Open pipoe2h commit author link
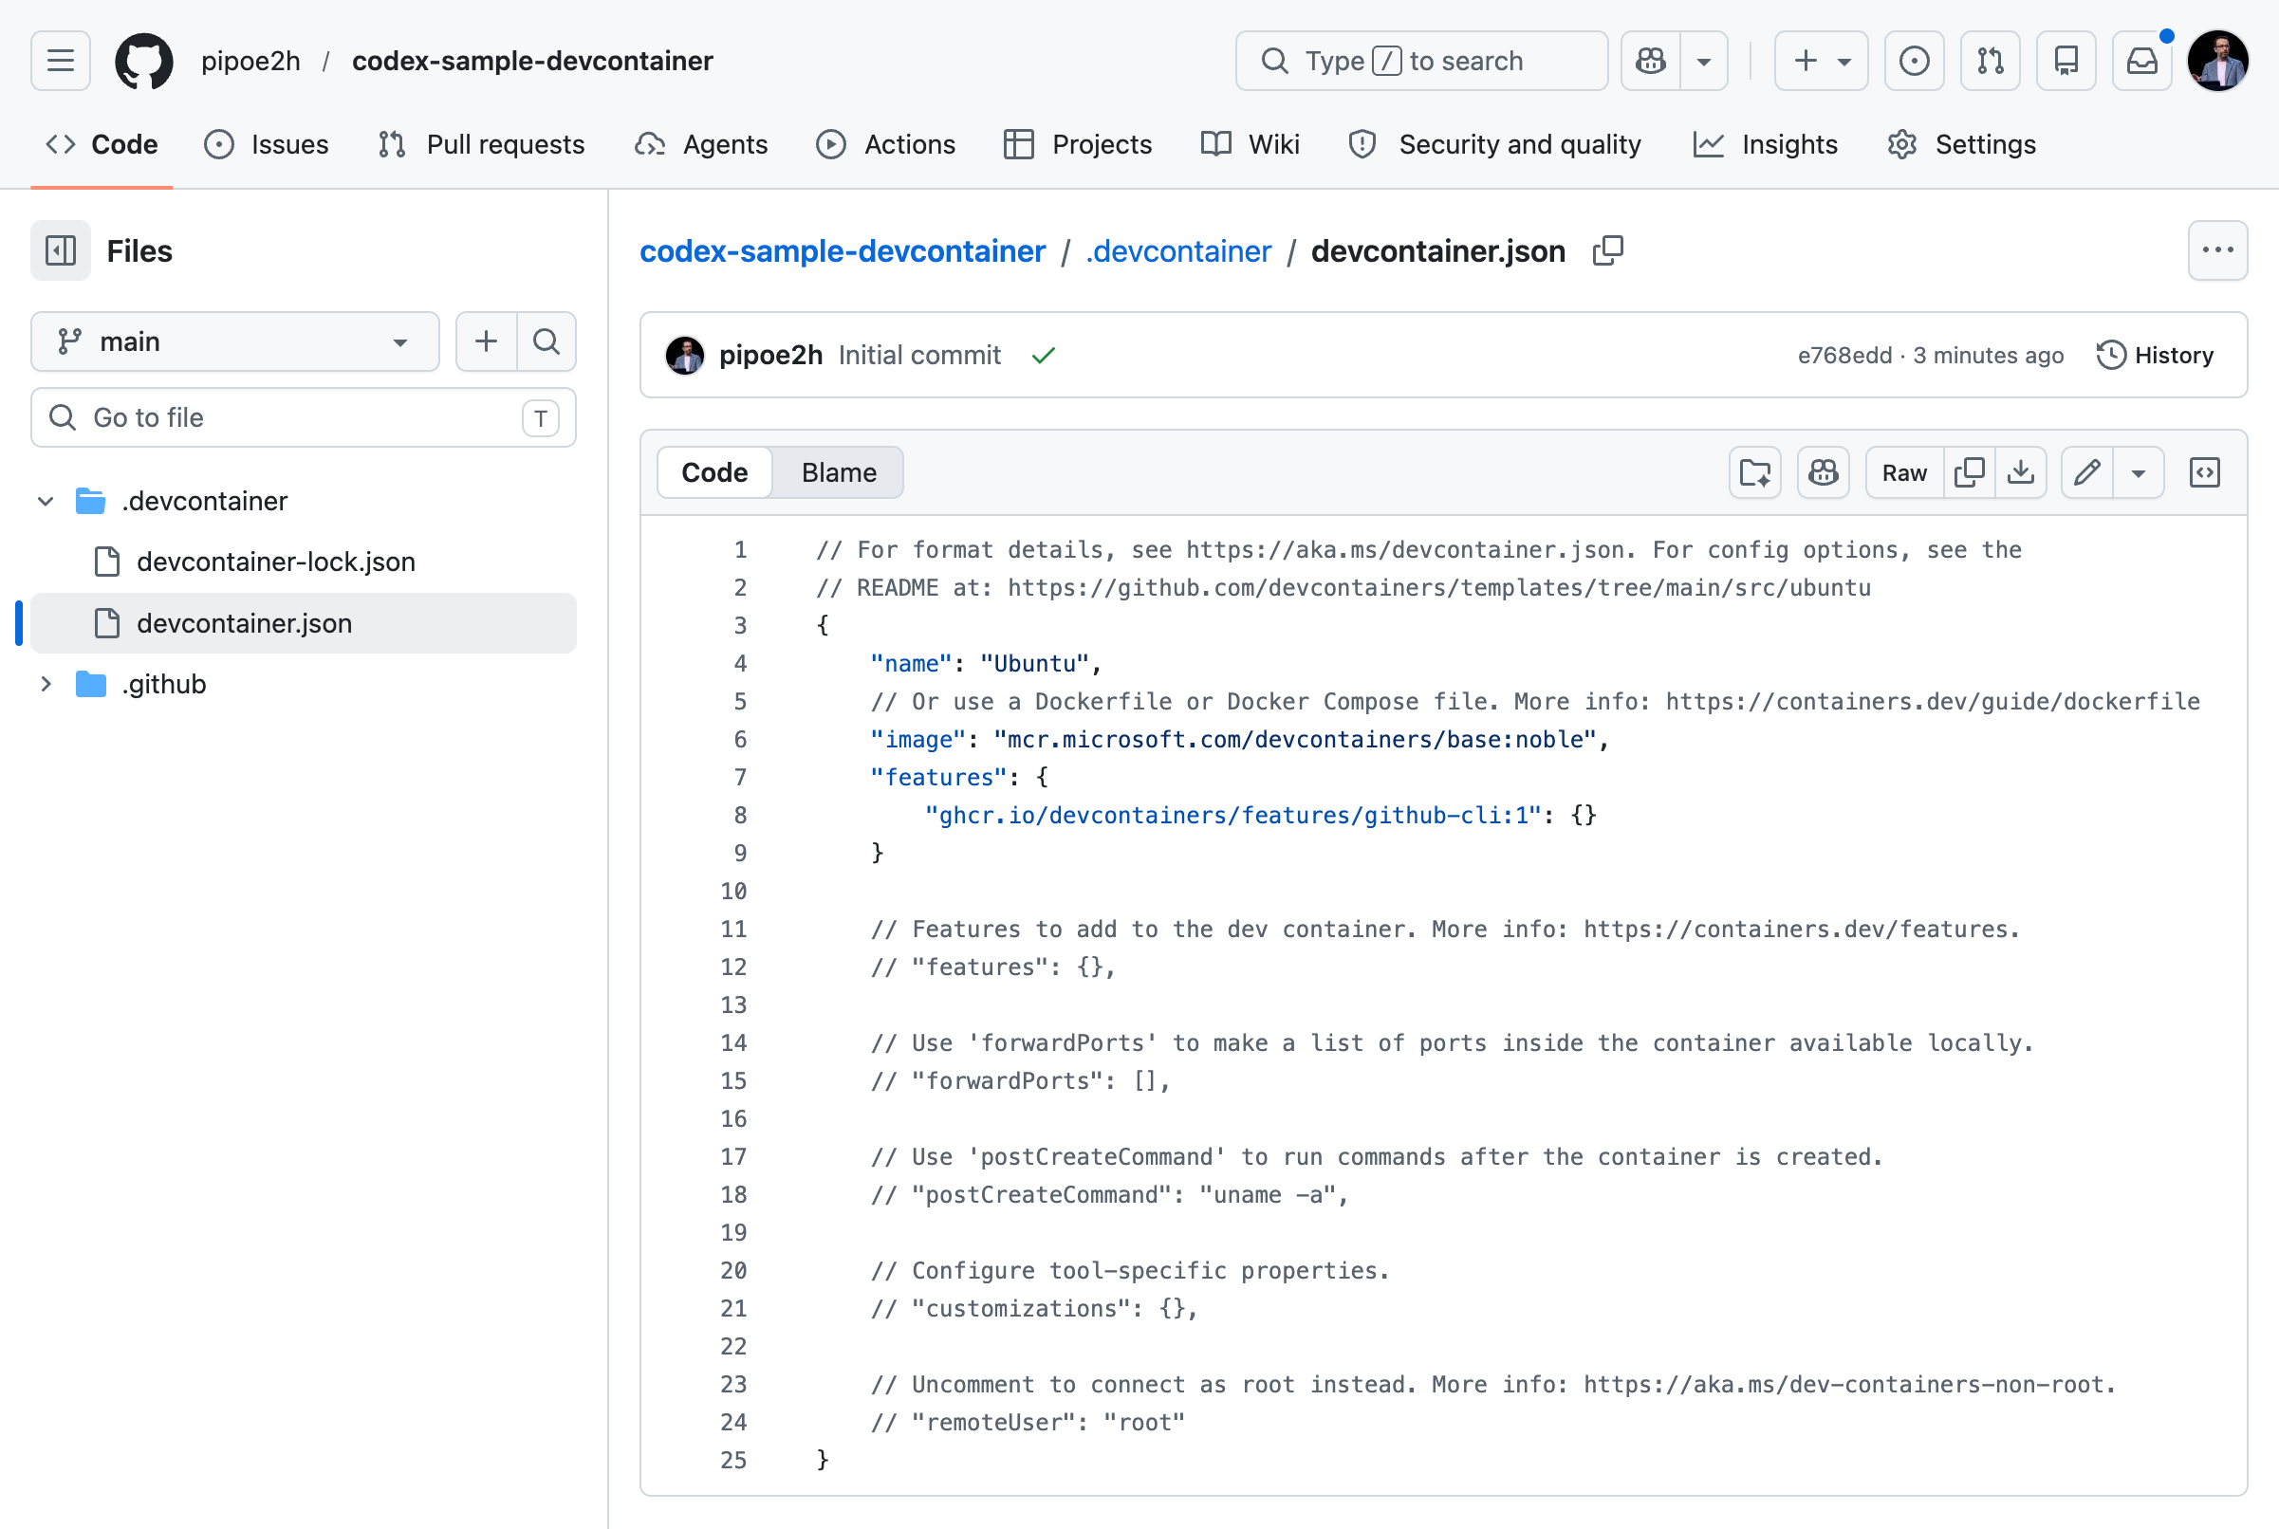This screenshot has height=1529, width=2279. [770, 355]
